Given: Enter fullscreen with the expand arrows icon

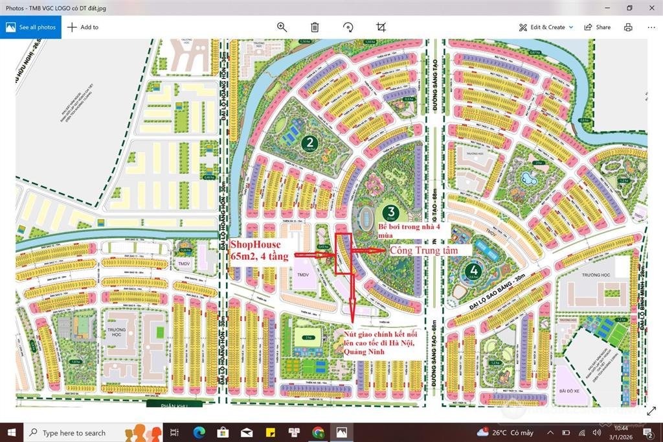Looking at the screenshot, I should tap(651, 411).
